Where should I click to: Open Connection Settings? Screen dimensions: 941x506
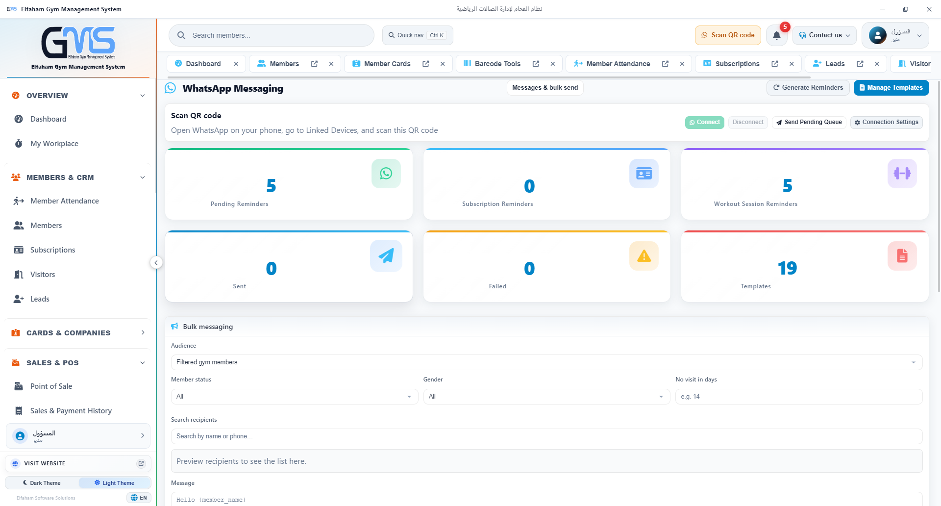pyautogui.click(x=886, y=122)
